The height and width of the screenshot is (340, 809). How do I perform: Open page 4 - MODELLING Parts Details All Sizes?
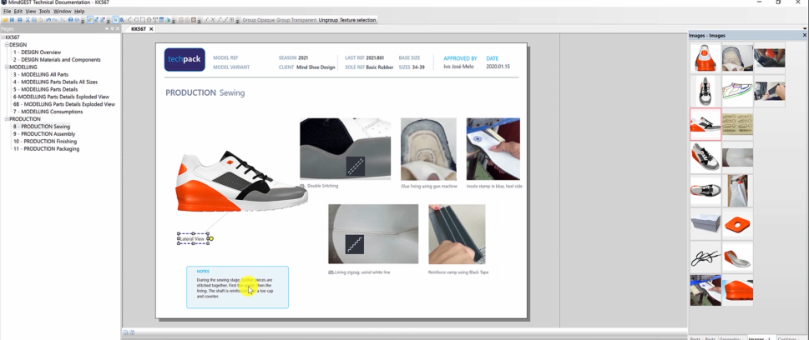(x=55, y=82)
